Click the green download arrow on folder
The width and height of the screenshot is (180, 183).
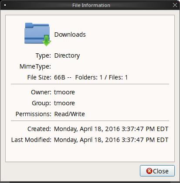[46, 41]
